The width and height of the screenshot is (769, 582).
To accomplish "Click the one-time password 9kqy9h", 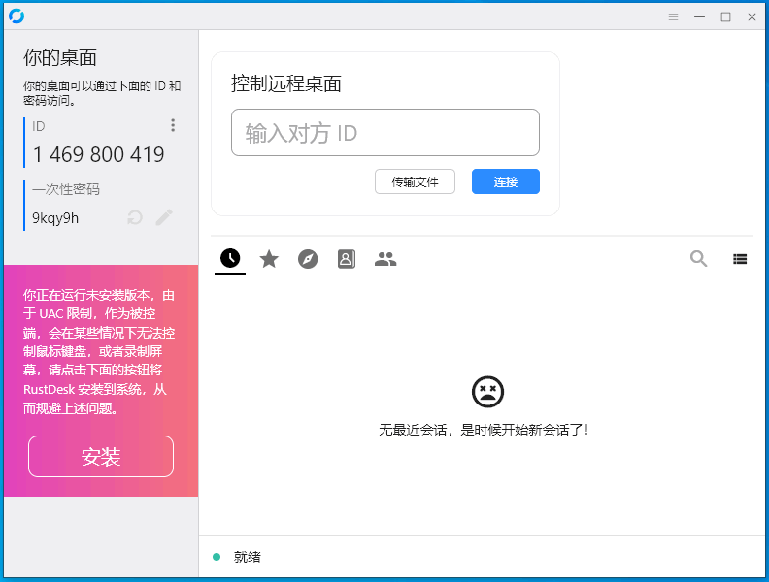I will (55, 218).
